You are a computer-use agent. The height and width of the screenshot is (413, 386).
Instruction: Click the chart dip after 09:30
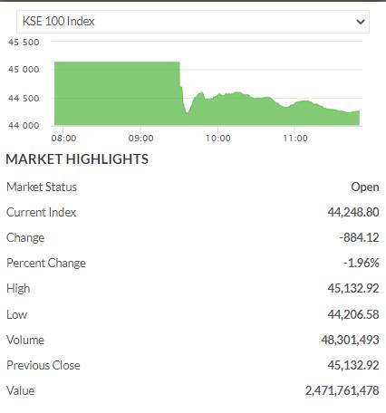[187, 113]
